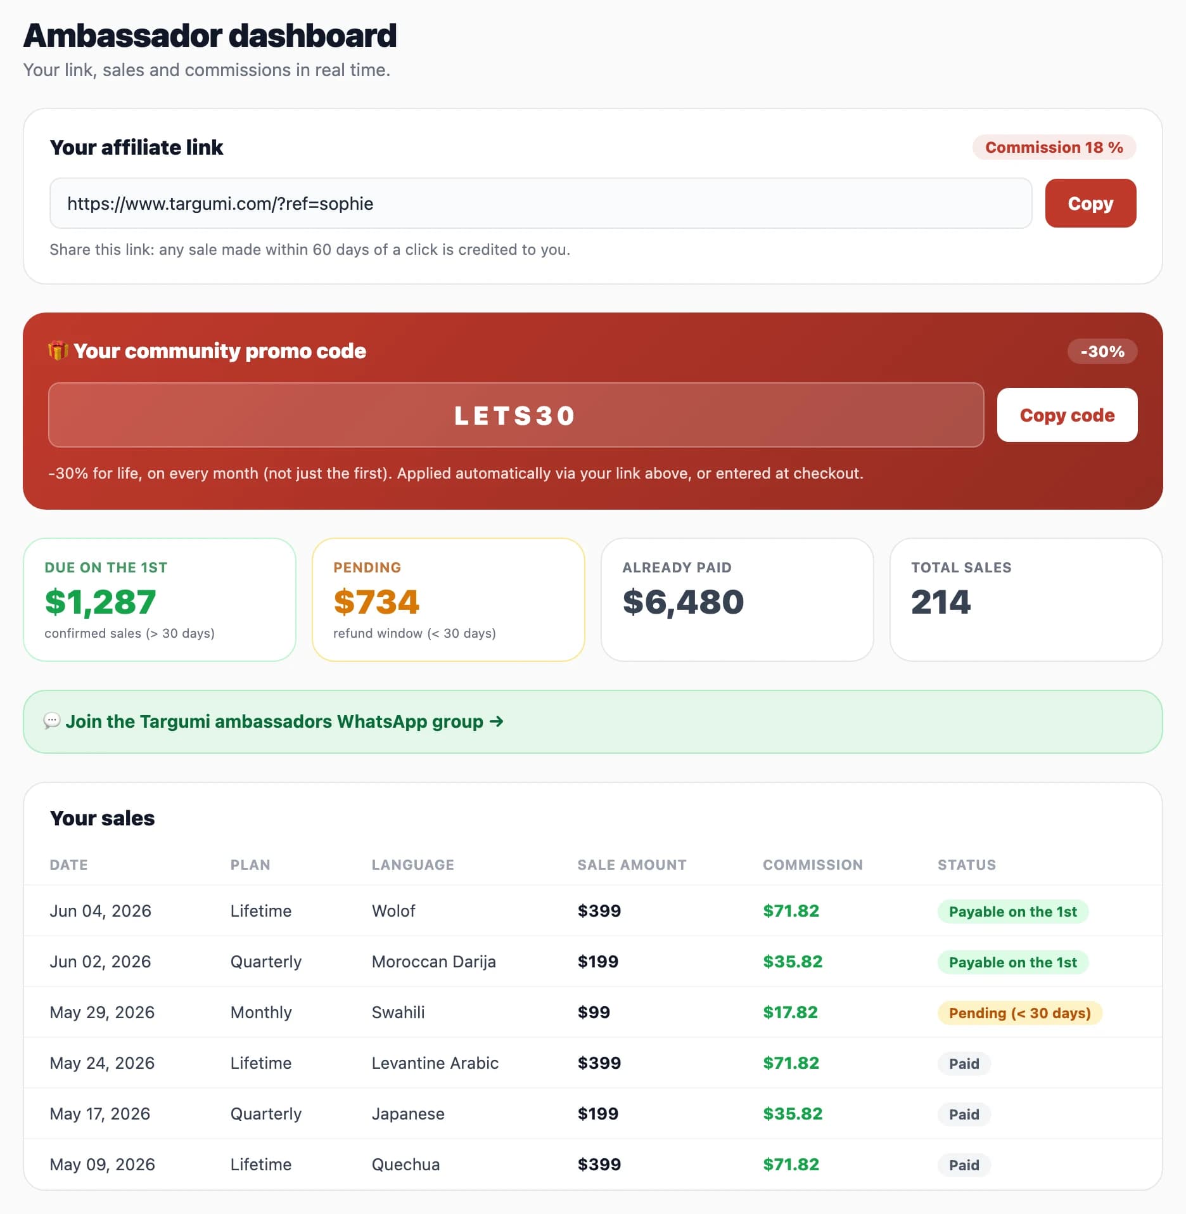Click the Wolof language cell
Screen dimensions: 1186x1214
393,911
